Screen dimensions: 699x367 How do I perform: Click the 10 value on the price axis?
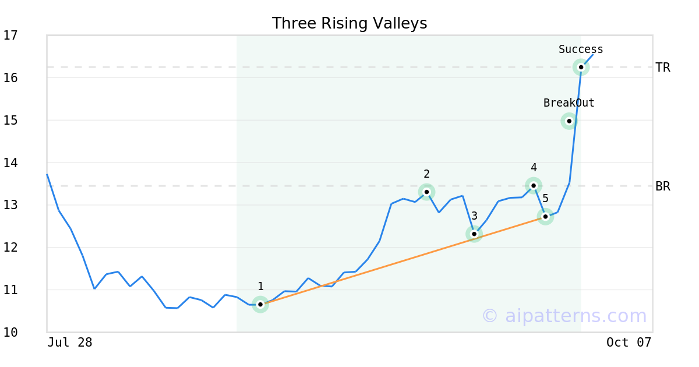10,333
